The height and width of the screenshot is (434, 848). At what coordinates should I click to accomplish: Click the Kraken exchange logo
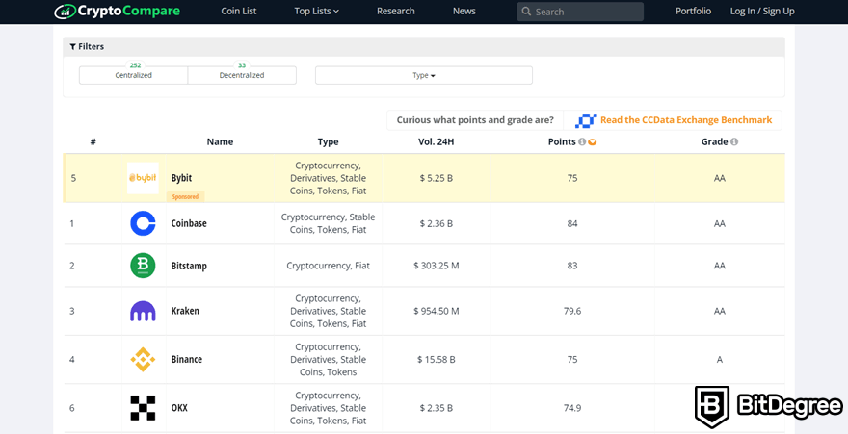(143, 311)
